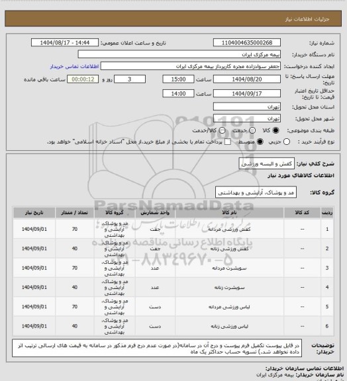Click need date 1404/09/01 in row 1

[x=34, y=229]
